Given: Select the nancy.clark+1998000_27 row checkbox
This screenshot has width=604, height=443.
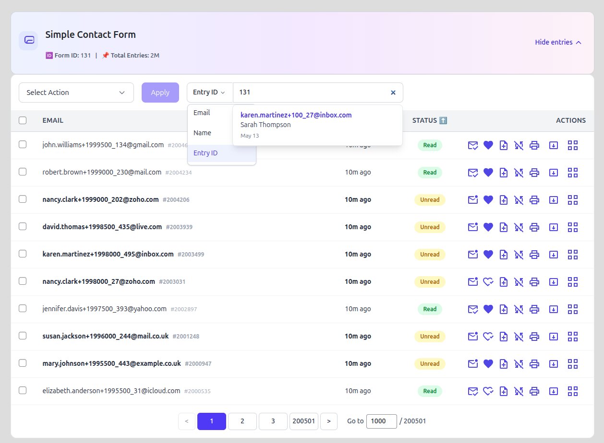Looking at the screenshot, I should pyautogui.click(x=23, y=281).
